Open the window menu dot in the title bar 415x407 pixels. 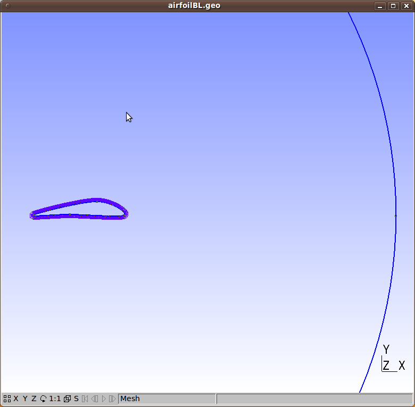[7, 6]
